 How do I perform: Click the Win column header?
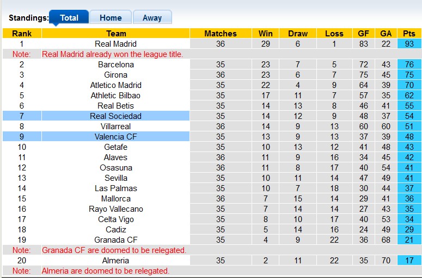(x=266, y=33)
